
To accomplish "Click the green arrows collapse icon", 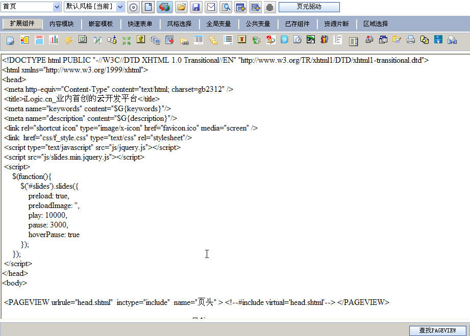I will [127, 40].
